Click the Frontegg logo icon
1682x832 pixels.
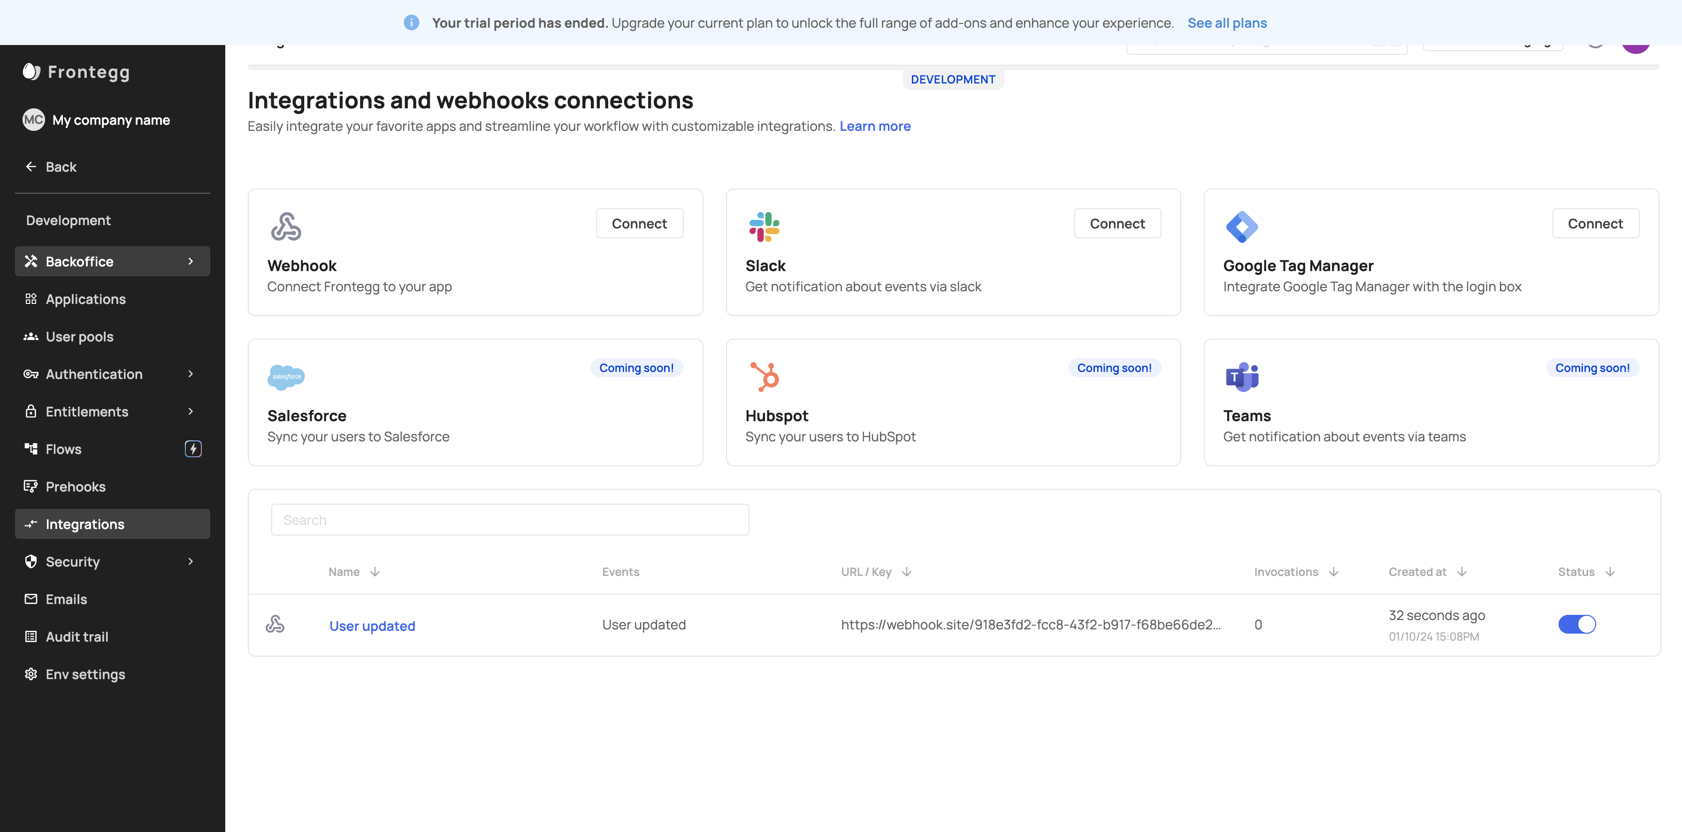tap(31, 71)
